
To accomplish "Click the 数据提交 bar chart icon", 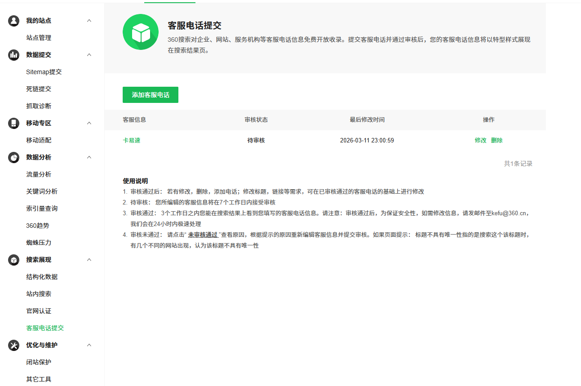I will [x=14, y=55].
